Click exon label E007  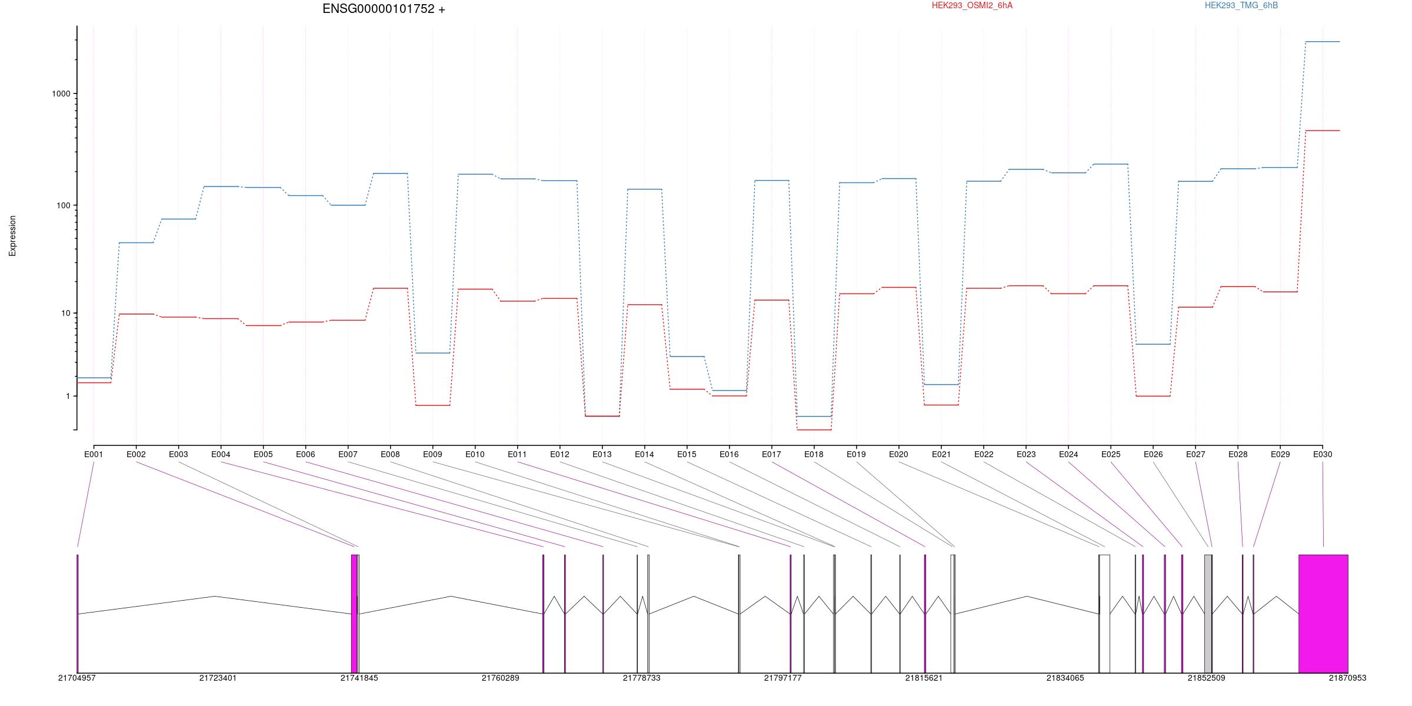tap(348, 454)
